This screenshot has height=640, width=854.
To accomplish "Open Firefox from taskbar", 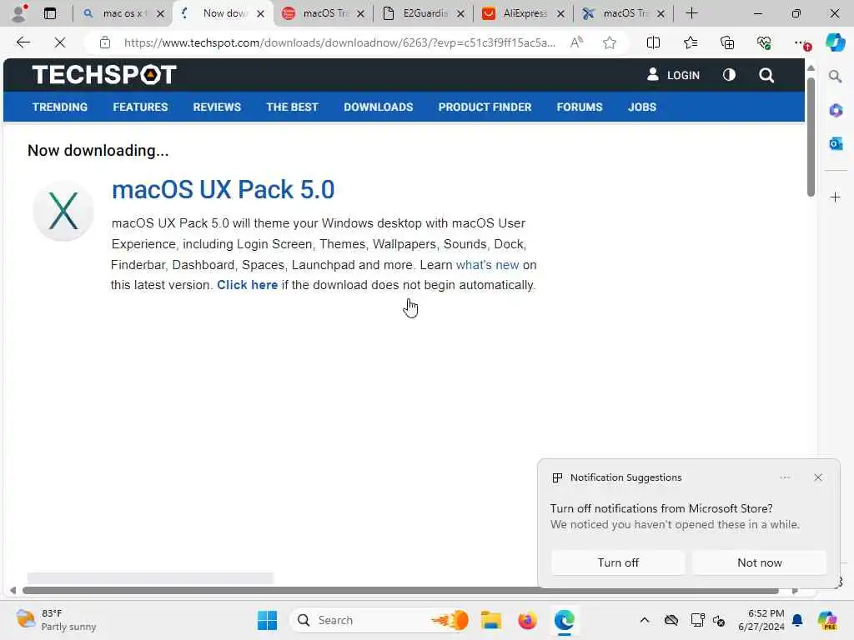I will coord(527,620).
